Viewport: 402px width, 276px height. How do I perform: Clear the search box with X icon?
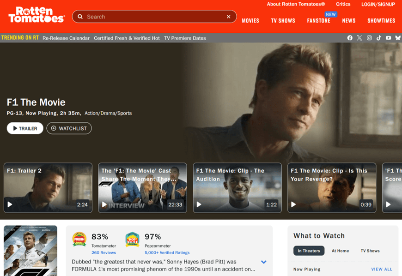pyautogui.click(x=228, y=17)
